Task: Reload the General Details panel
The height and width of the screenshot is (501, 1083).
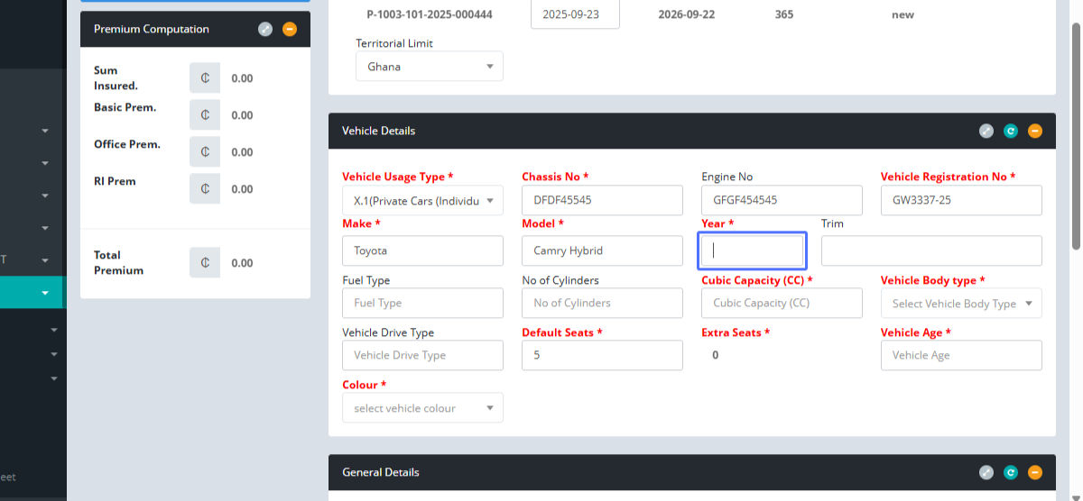Action: click(x=1011, y=472)
